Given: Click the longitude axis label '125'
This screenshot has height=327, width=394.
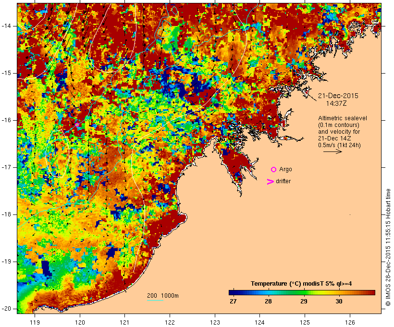Looking at the screenshot, I should 305,322.
